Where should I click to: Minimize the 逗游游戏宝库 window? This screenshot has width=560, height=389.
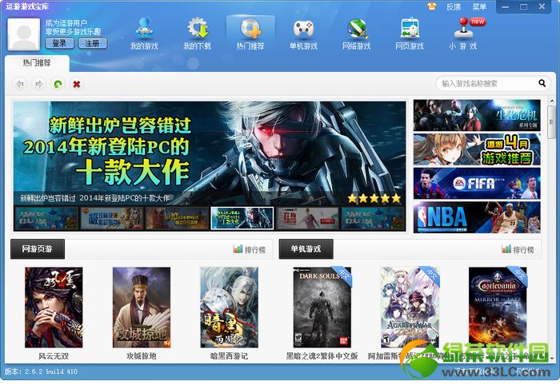coord(505,6)
